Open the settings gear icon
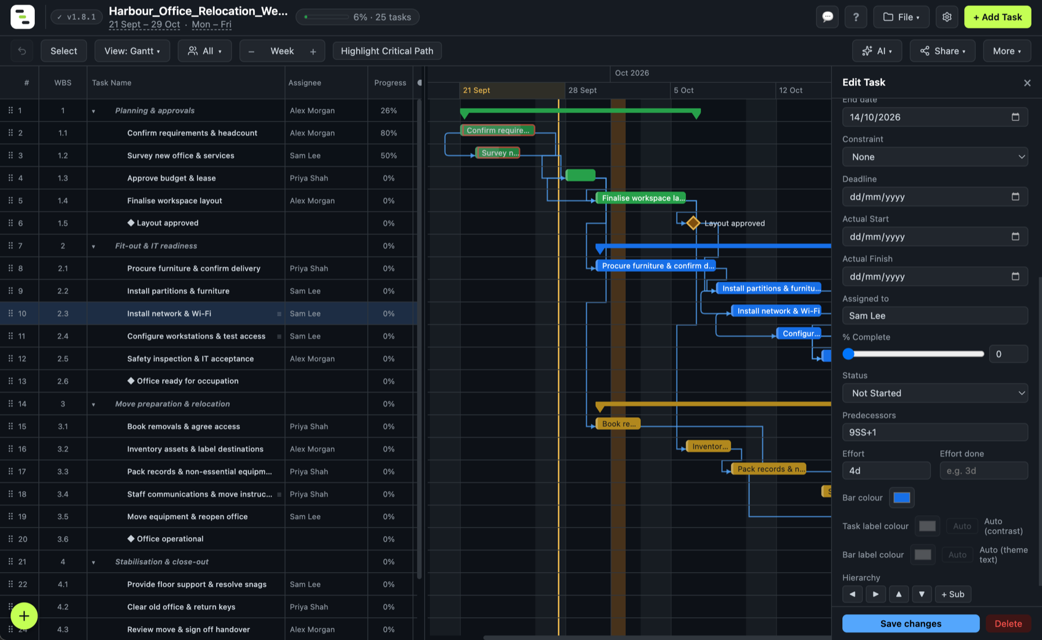 pos(947,17)
